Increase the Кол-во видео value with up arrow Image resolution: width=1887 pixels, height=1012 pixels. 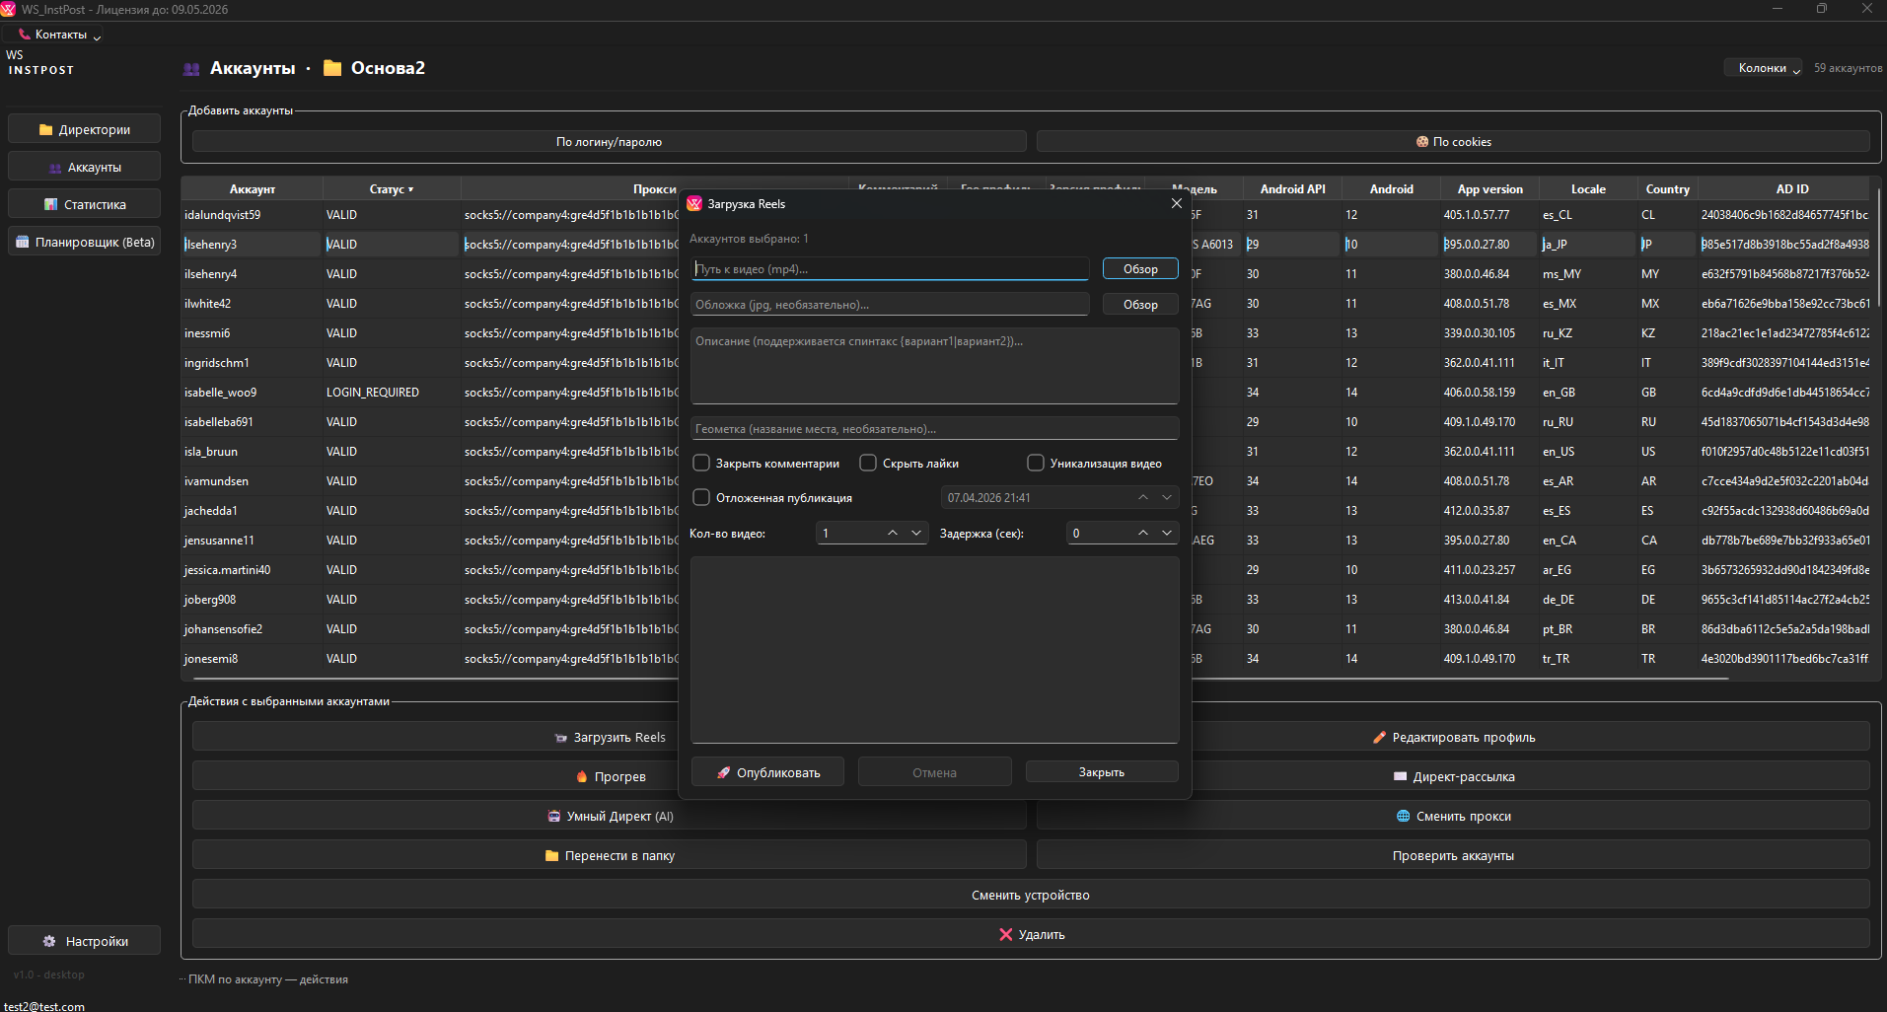click(892, 533)
